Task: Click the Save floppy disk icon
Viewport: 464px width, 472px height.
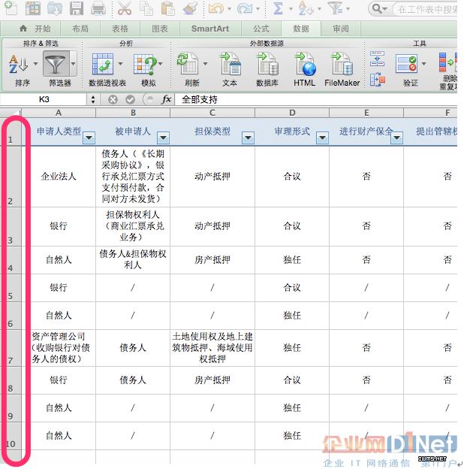Action: point(77,9)
